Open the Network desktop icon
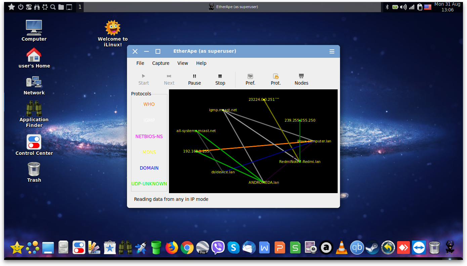467x266 pixels. [34, 85]
